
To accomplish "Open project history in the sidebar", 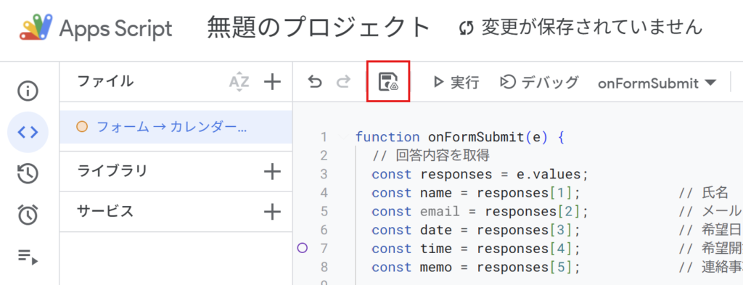I will [x=28, y=173].
